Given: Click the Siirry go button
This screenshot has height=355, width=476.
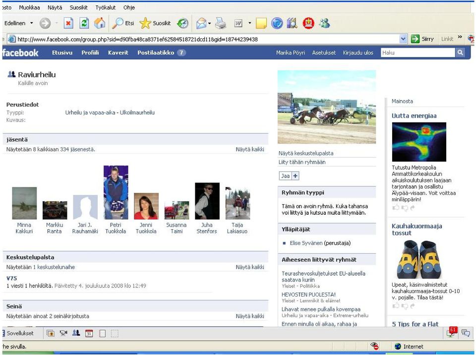Looking at the screenshot, I should (422, 39).
